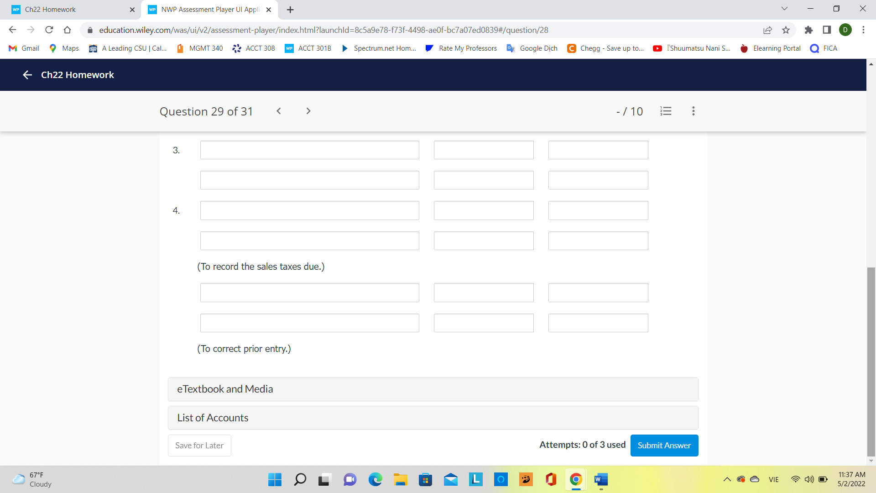Open the Chegg bookmark from bookmarks bar

[x=605, y=48]
